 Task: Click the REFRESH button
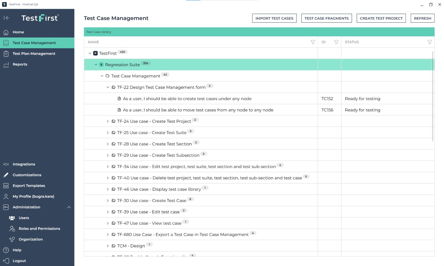(x=423, y=18)
